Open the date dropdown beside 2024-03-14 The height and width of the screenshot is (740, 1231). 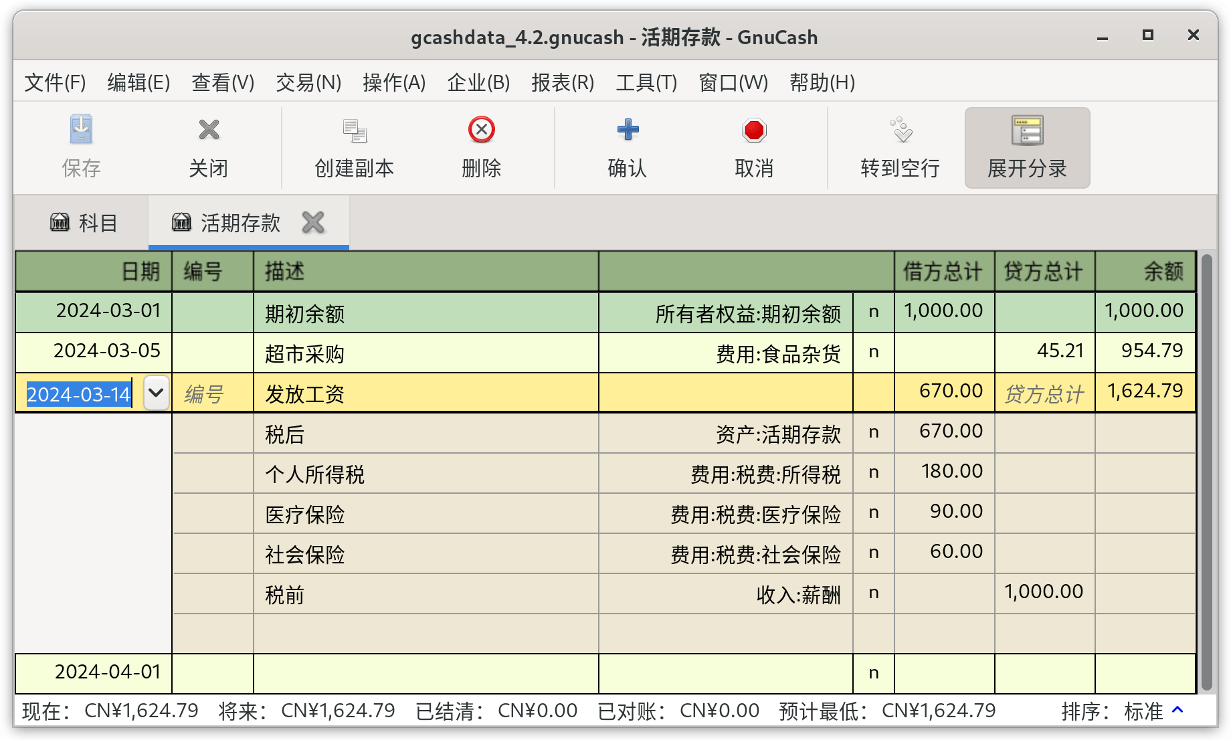[x=156, y=393]
